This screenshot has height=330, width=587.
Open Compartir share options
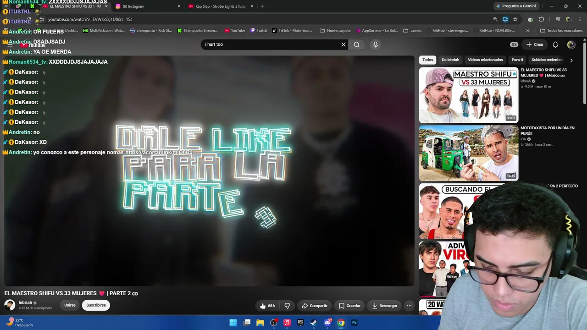(315, 306)
